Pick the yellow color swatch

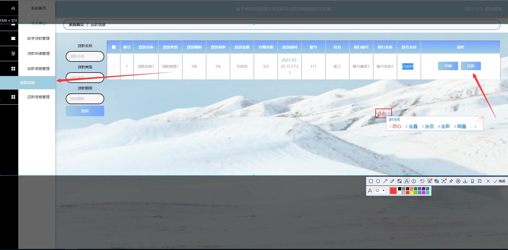click(x=411, y=193)
